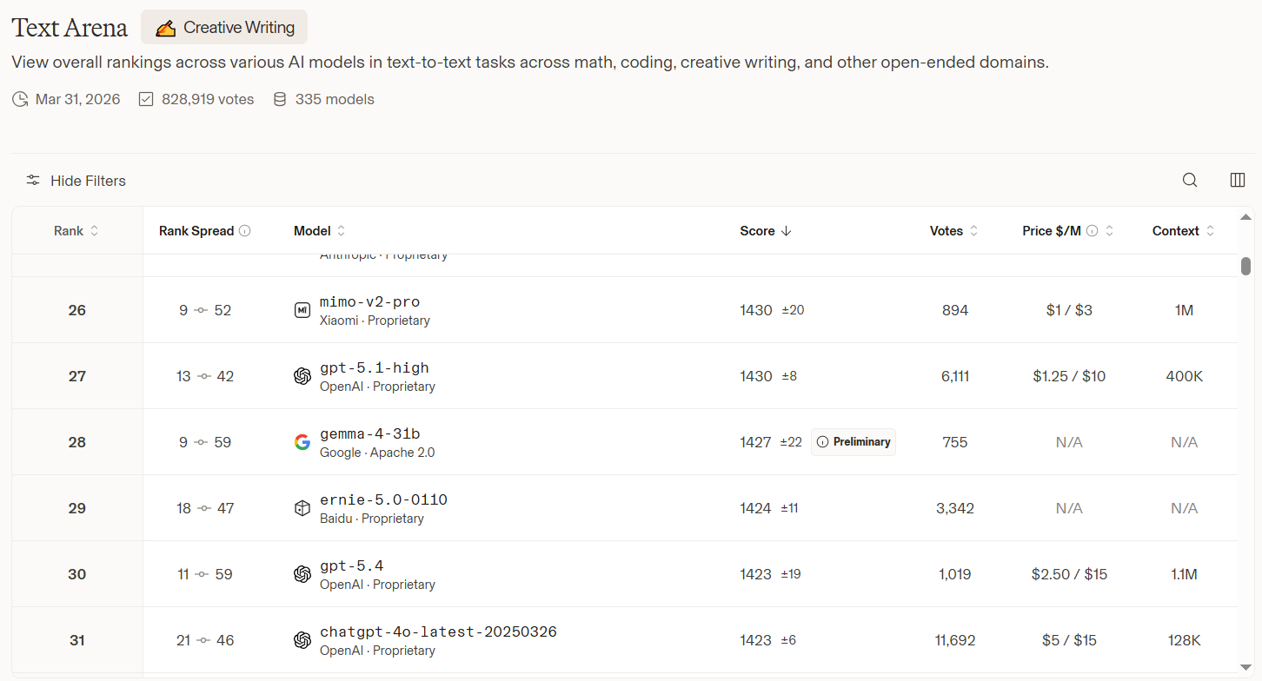
Task: Click the rank spread 13 to 42
Action: click(205, 376)
